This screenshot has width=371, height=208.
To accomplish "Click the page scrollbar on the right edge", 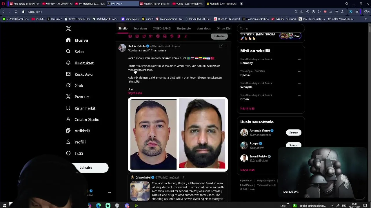I will [370, 29].
